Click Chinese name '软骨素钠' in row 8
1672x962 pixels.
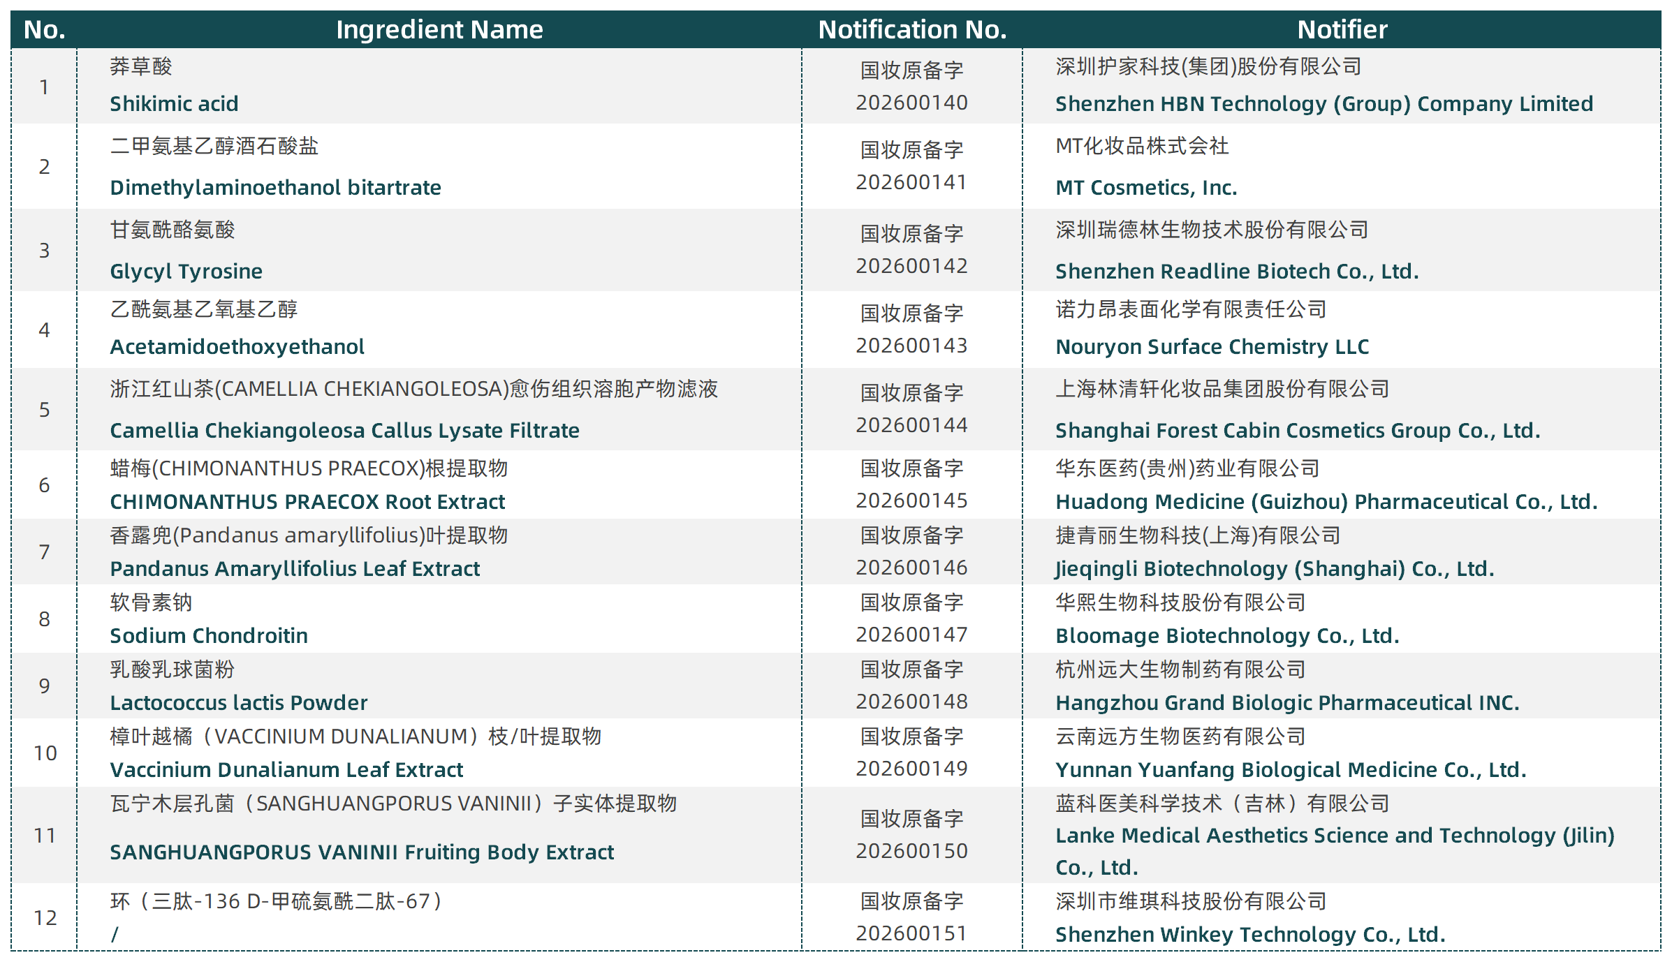coord(151,602)
